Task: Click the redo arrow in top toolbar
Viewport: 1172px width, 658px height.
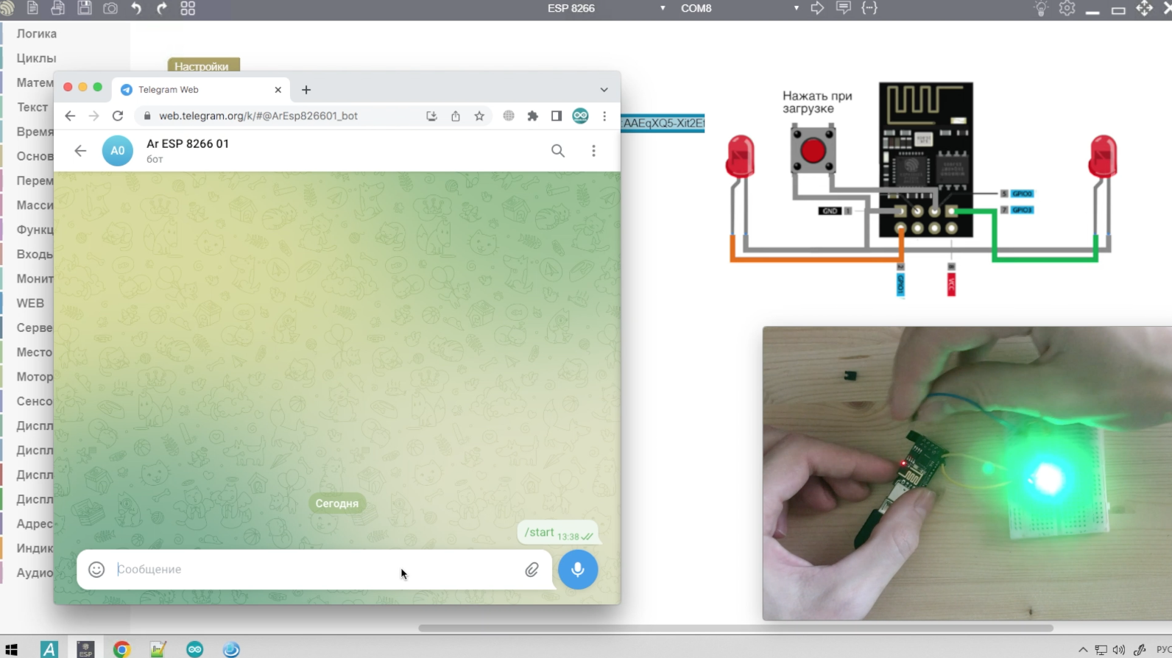Action: pyautogui.click(x=162, y=8)
